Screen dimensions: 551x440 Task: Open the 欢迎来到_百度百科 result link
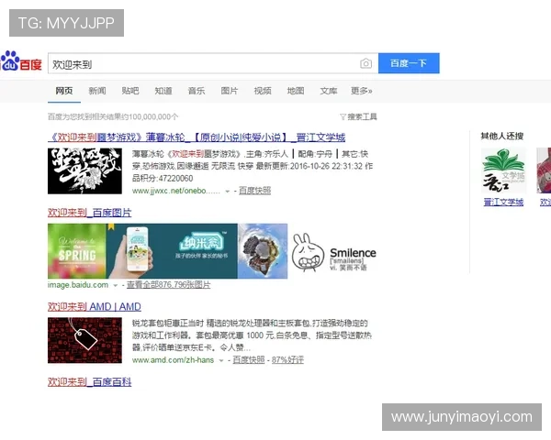(90, 381)
